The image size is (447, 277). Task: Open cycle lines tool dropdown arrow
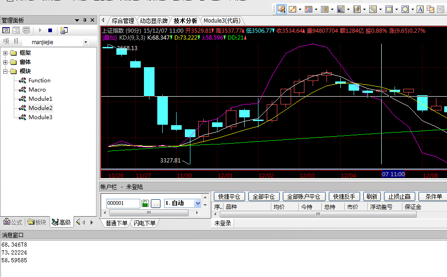click(x=332, y=9)
